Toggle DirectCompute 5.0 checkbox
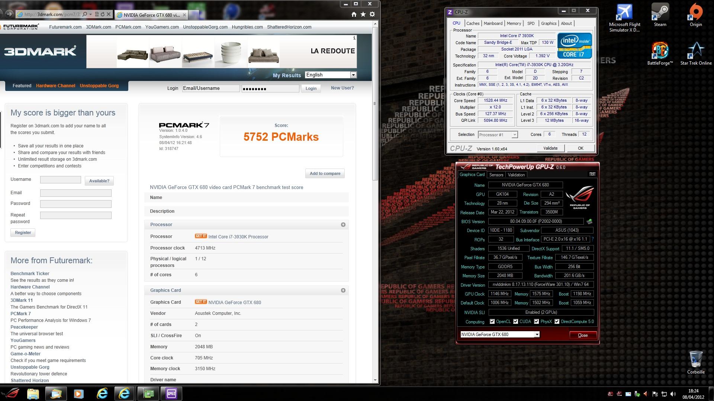714x401 pixels. (x=557, y=322)
